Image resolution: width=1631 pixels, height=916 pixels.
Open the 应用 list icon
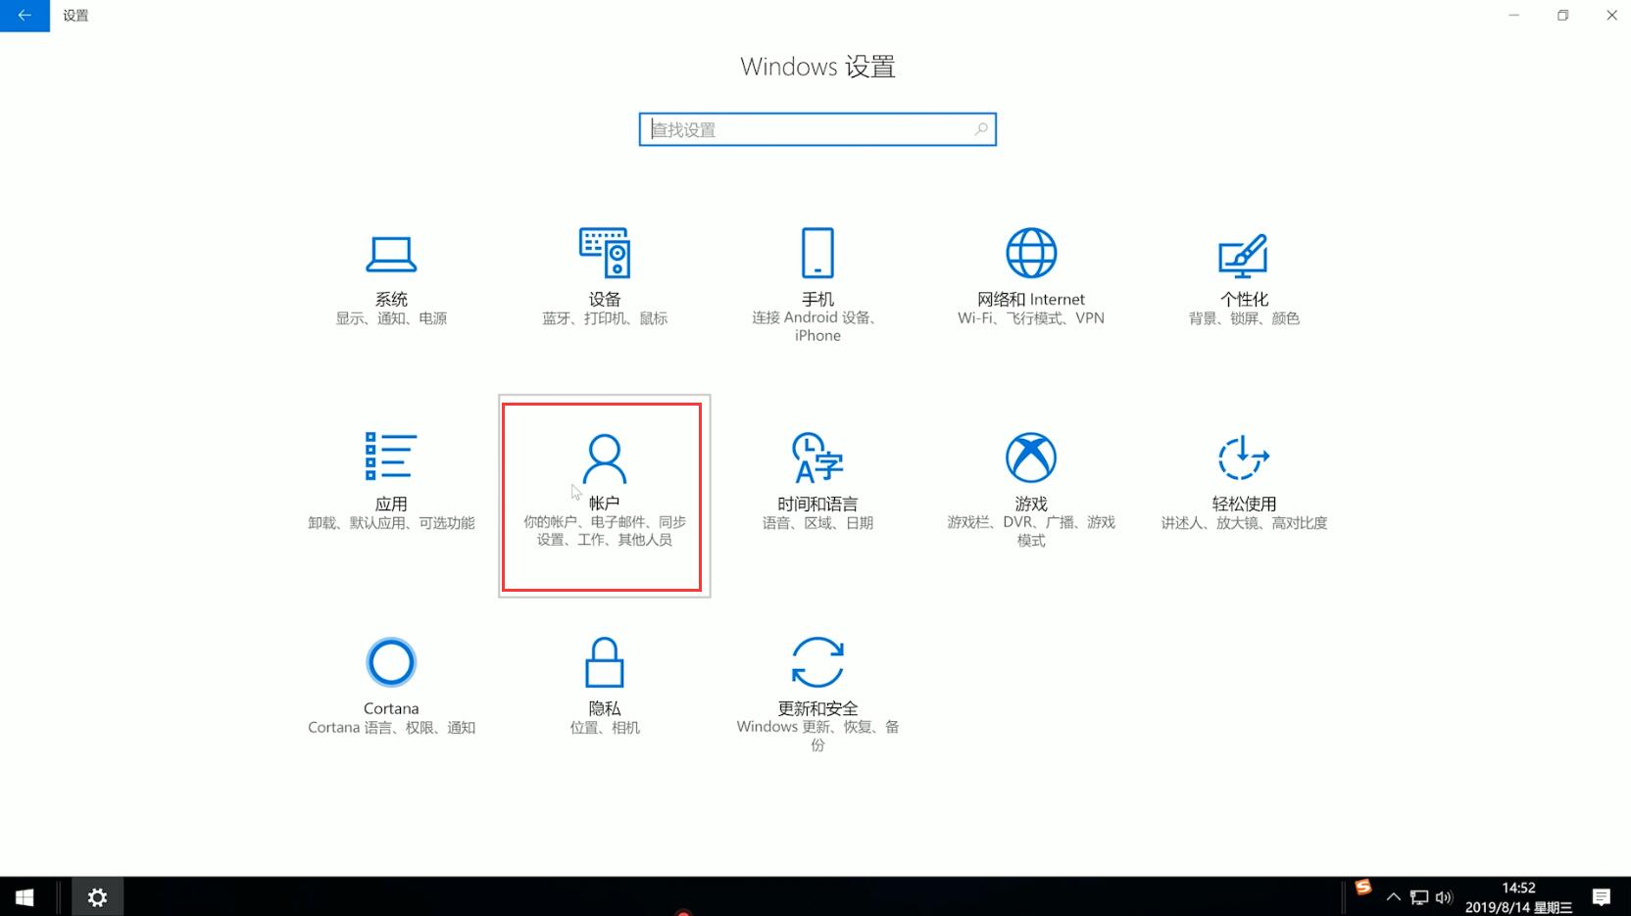[391, 457]
